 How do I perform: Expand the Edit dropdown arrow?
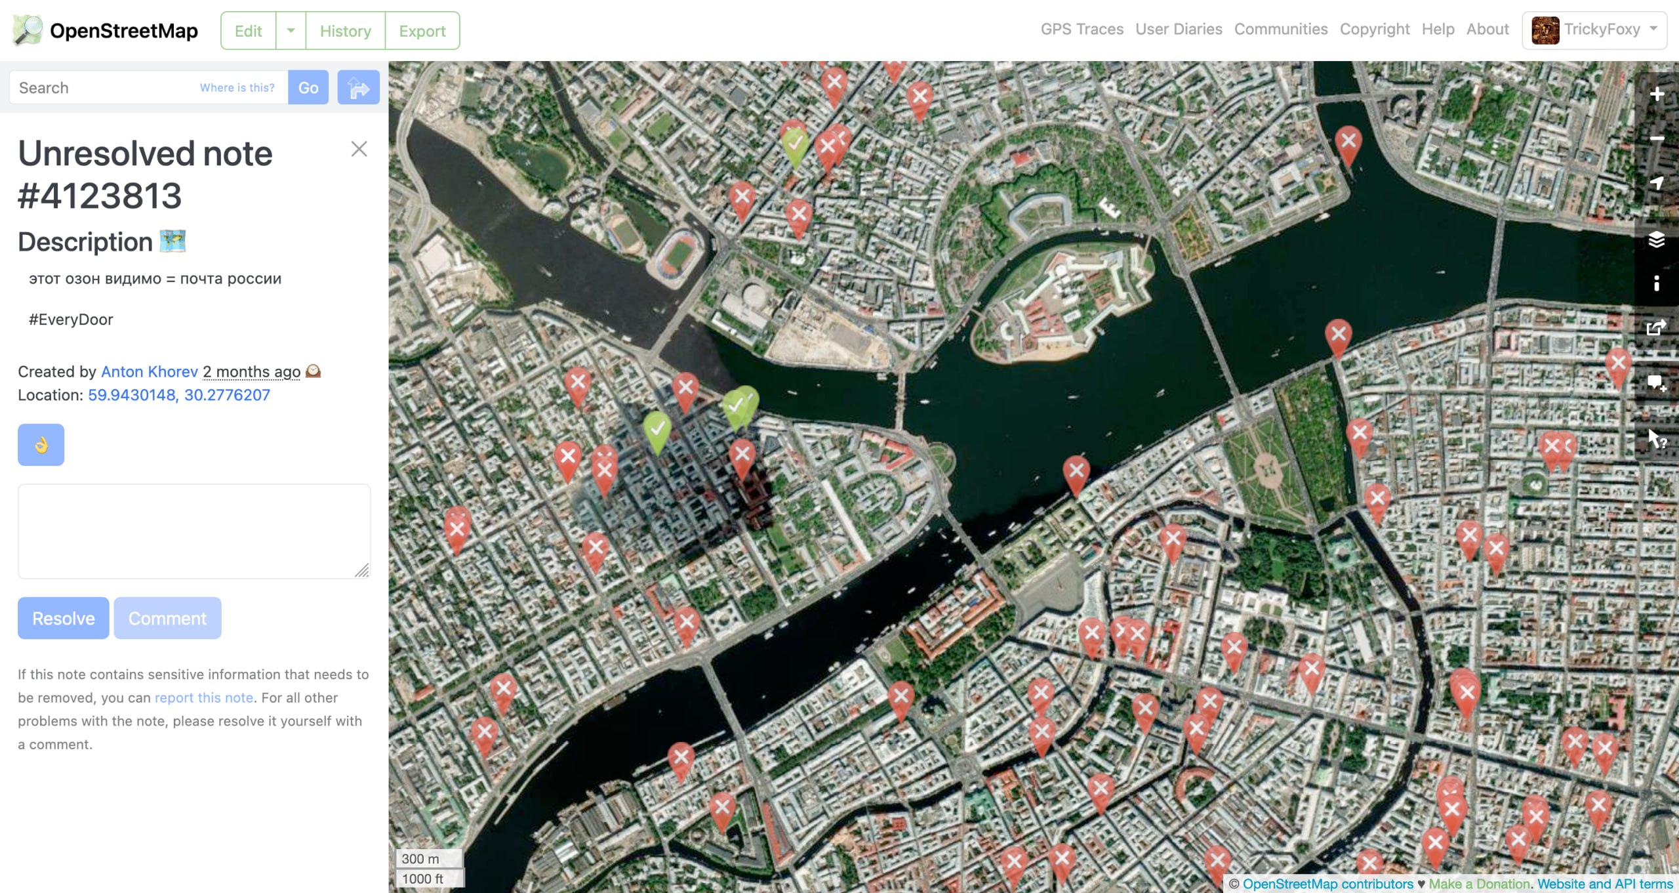click(291, 31)
